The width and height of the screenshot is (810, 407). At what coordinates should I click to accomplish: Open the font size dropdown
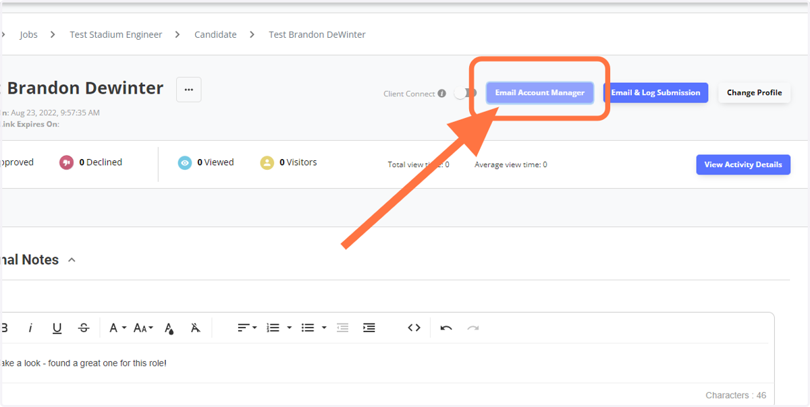tap(143, 327)
